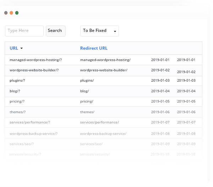Viewport: 213px width, 187px height.
Task: Click first date 2019-01-05 in pricing row
Action: point(160,101)
